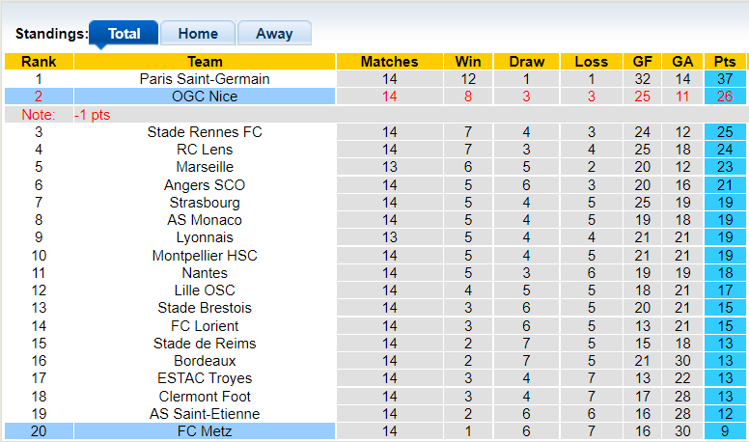749x442 pixels.
Task: Click Montpellier HSC in the standings
Action: (x=205, y=256)
